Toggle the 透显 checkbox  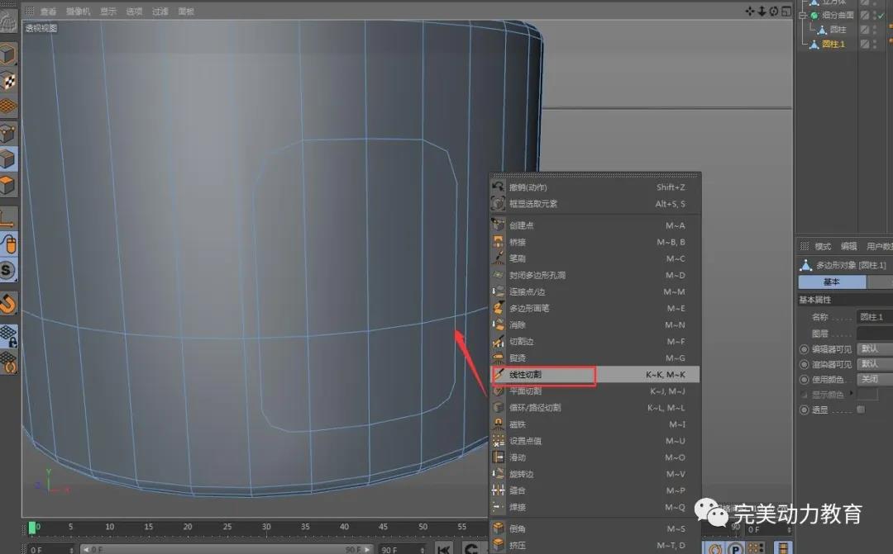coord(861,410)
